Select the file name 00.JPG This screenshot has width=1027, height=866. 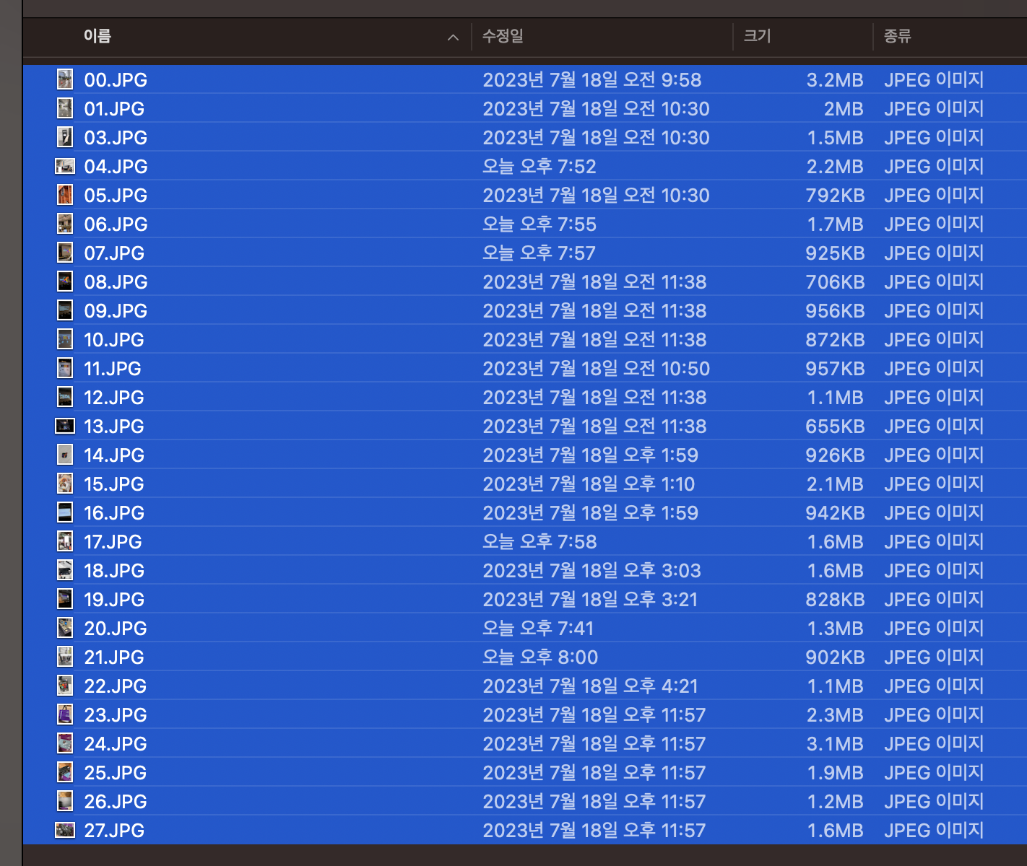click(x=116, y=80)
